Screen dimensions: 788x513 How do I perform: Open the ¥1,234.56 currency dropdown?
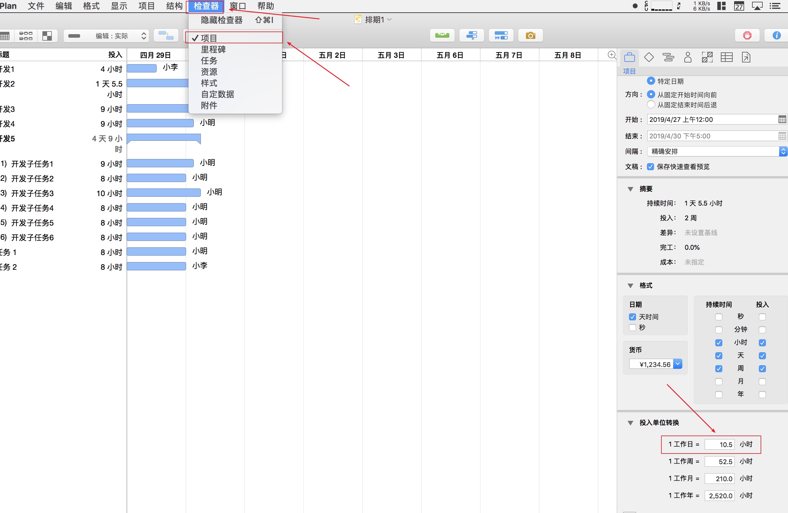click(x=678, y=364)
